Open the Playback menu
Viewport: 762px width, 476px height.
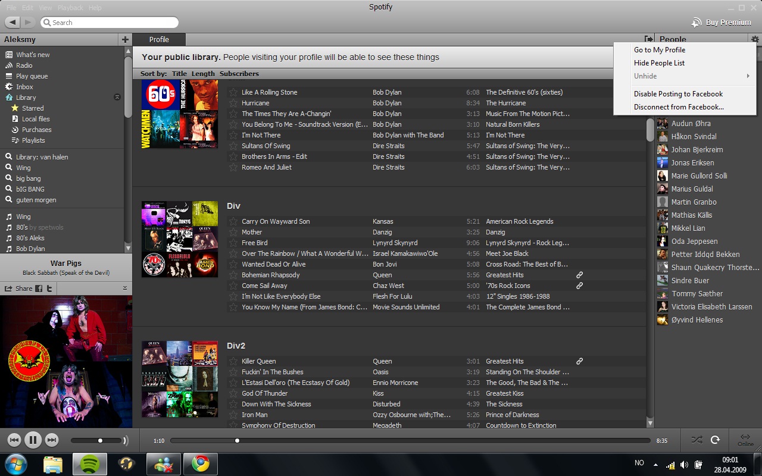coord(70,8)
